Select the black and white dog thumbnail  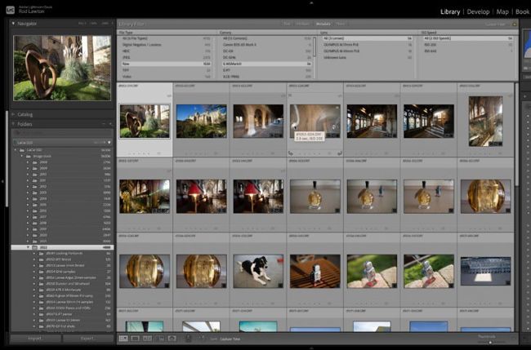[258, 271]
